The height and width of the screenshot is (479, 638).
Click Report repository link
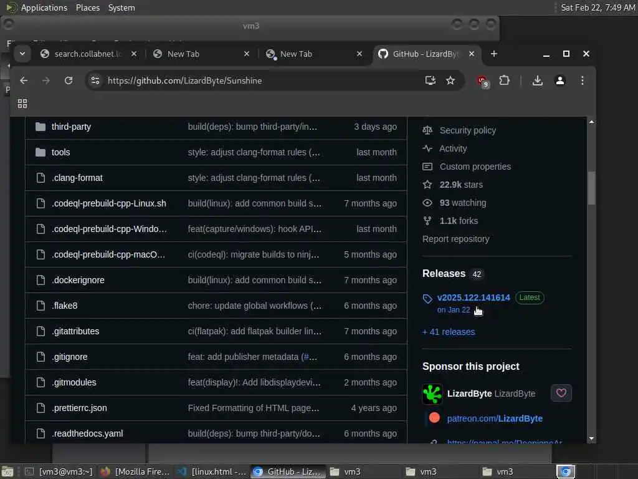tap(455, 239)
